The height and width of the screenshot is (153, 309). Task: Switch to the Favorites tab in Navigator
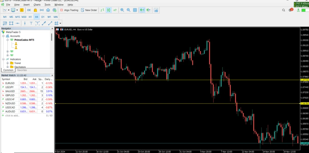click(22, 70)
